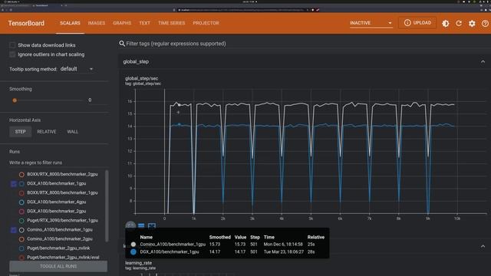The height and width of the screenshot is (276, 491).
Task: Select color circle for BOXX/RTX_8000/benchmarker_2gpu run
Action: 21,174
